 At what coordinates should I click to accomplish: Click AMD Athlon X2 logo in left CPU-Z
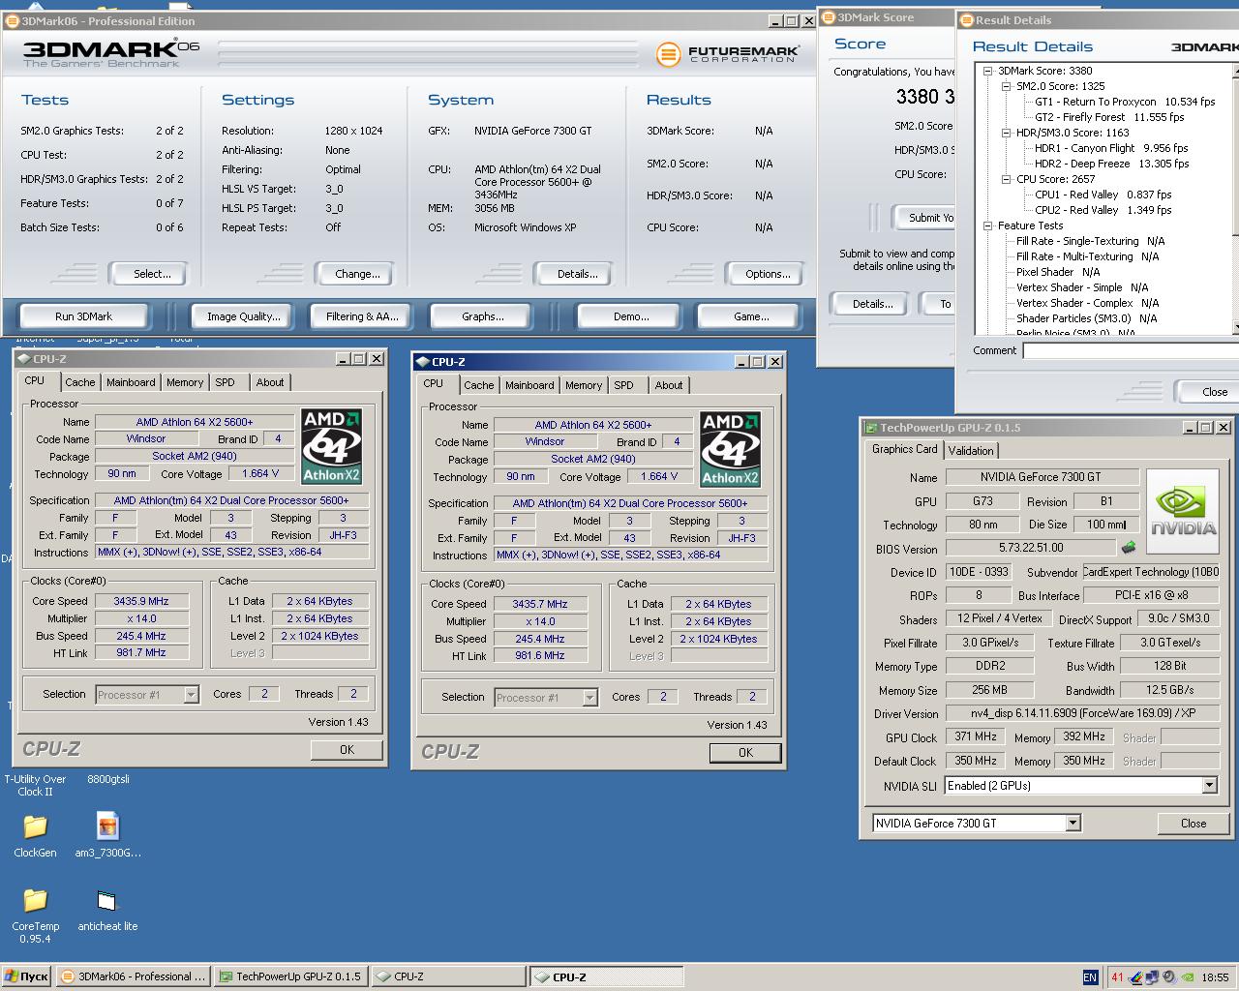click(331, 446)
